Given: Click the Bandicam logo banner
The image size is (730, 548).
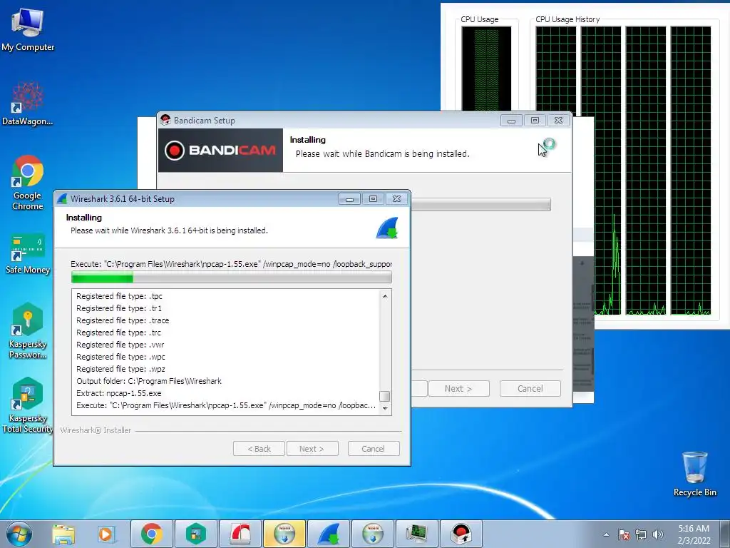Looking at the screenshot, I should click(220, 151).
